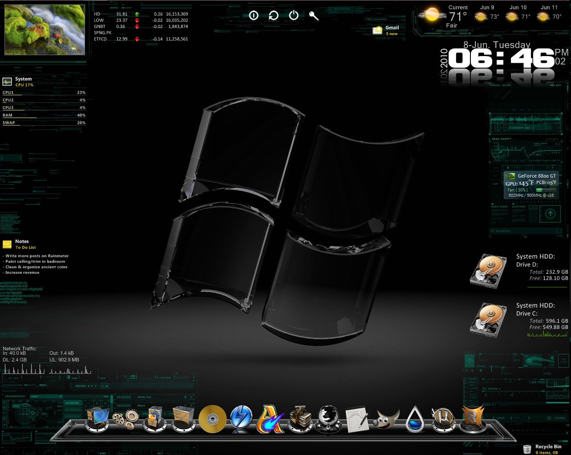The image size is (571, 455).
Task: Click the LOW stock ticker row
Action: coord(141,20)
